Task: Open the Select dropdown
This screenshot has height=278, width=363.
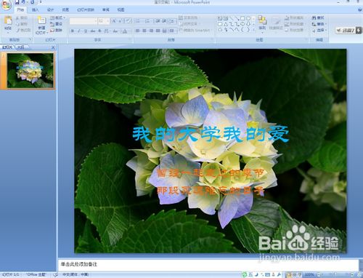Action: 319,31
